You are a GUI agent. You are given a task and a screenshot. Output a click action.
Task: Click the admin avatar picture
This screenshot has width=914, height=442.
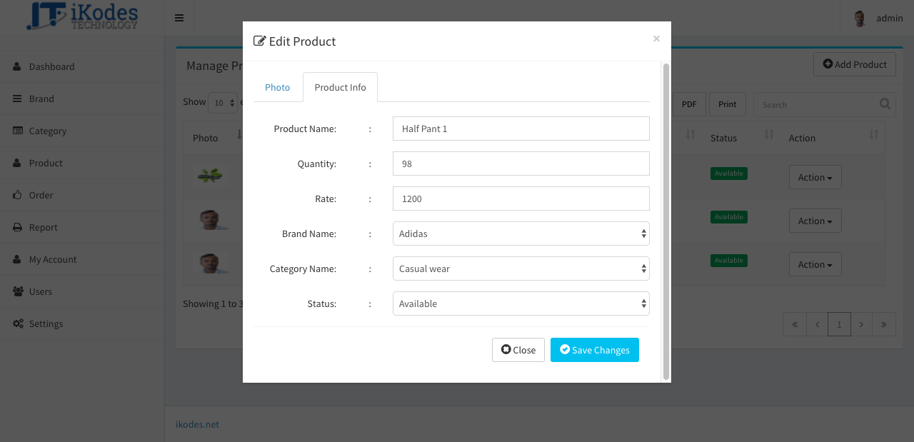[860, 19]
